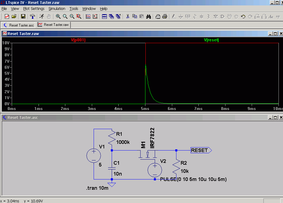Open the Plot Settings menu
Image resolution: width=283 pixels, height=203 pixels.
point(34,9)
